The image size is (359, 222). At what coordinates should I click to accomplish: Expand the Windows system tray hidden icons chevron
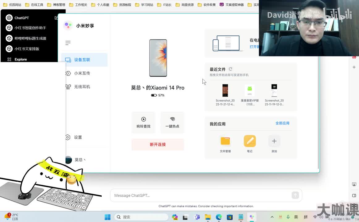coord(272,217)
